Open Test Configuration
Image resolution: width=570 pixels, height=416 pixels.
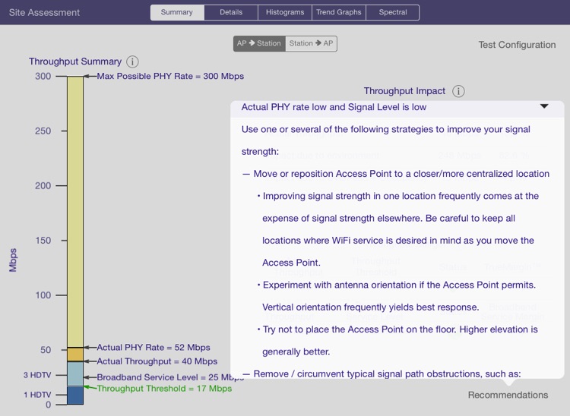tap(517, 45)
